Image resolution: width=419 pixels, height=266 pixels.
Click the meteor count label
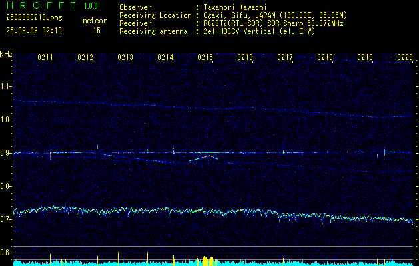pos(95,21)
